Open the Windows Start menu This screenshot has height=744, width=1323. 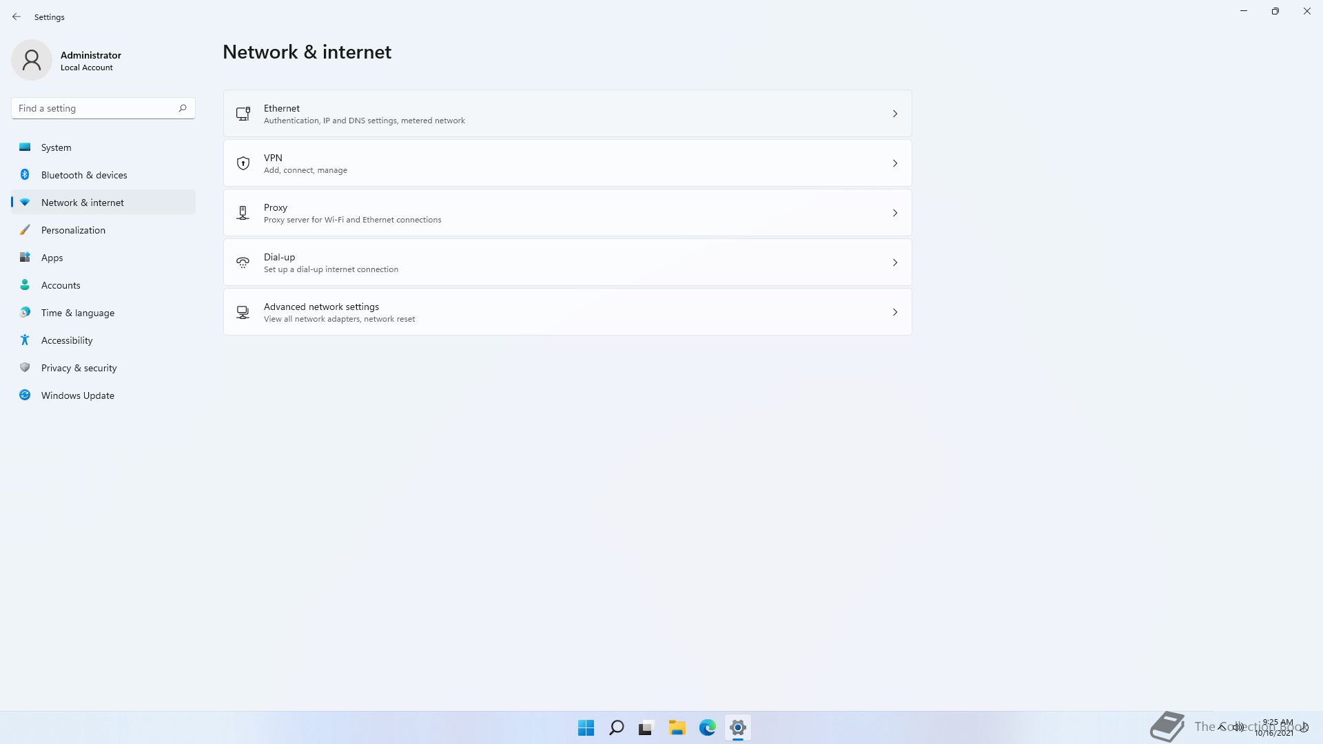coord(586,727)
